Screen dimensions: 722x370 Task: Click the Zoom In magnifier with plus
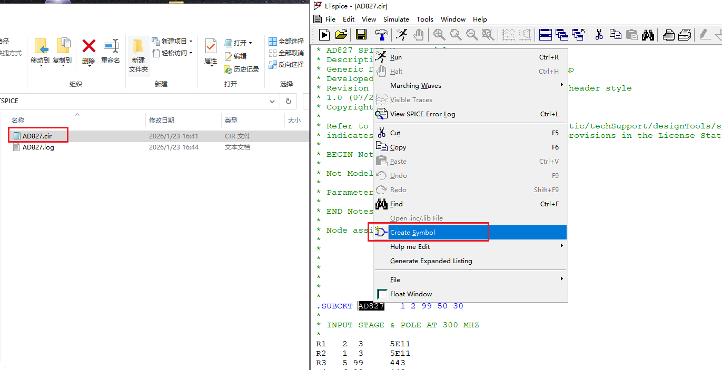pyautogui.click(x=439, y=35)
